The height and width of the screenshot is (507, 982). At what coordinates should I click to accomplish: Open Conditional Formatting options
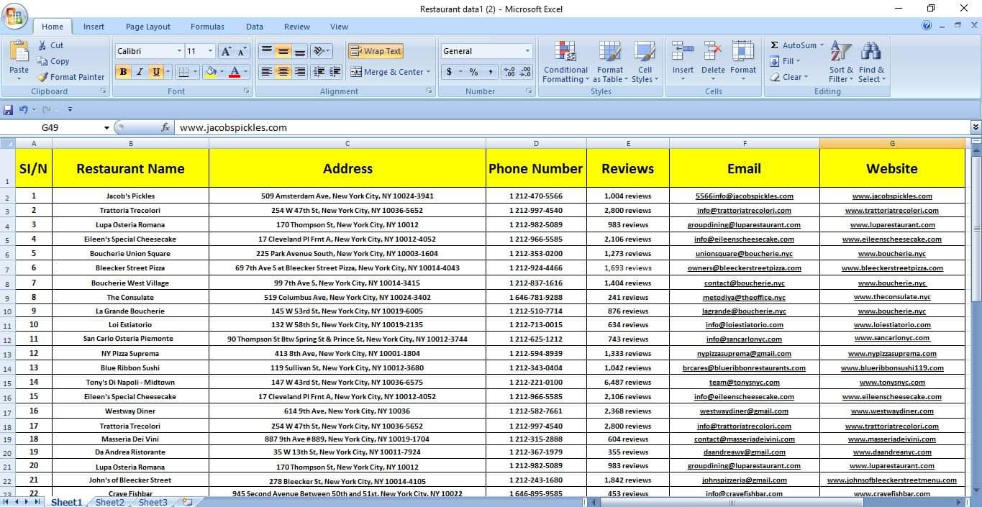565,62
